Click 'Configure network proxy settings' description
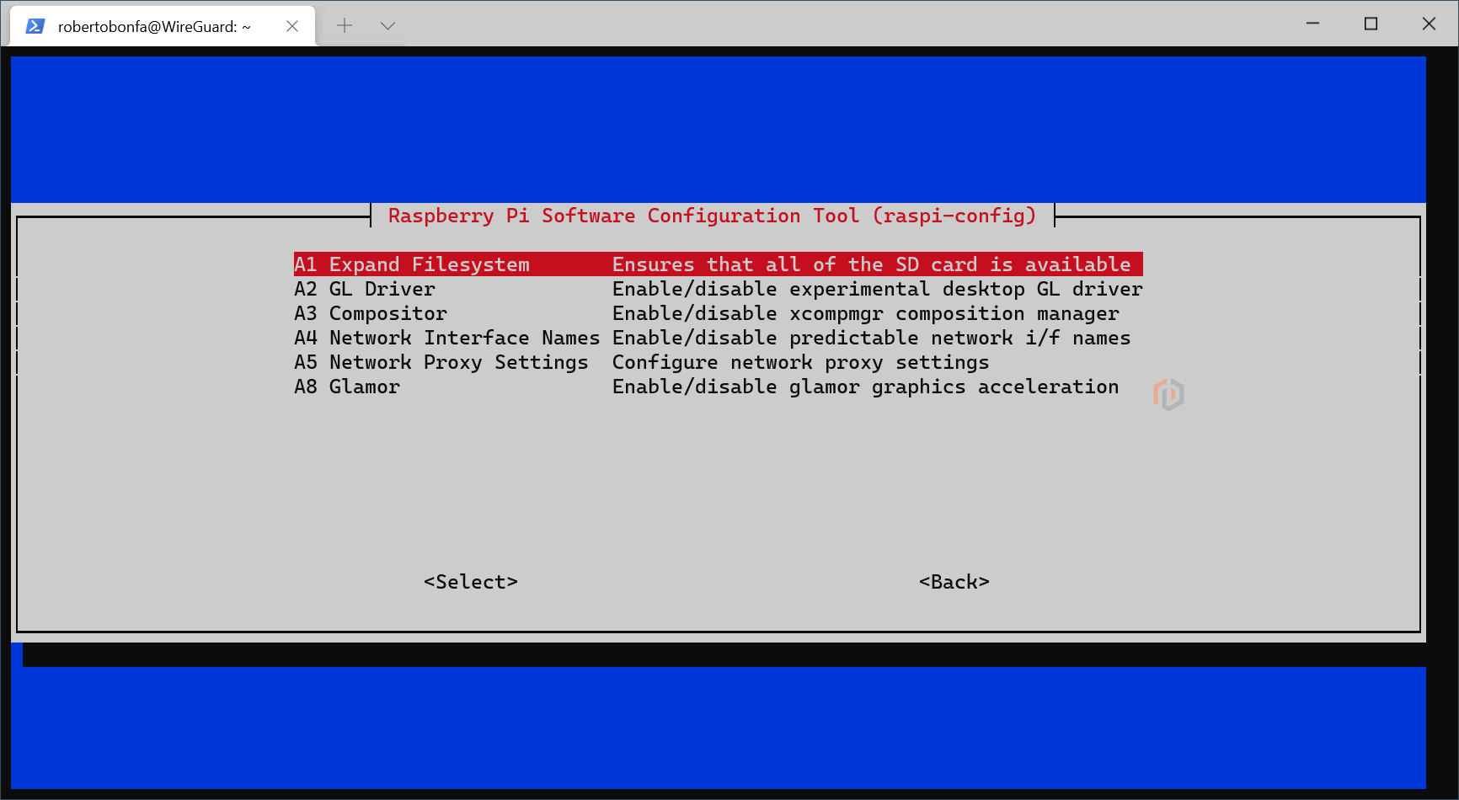Viewport: 1459px width, 800px height. point(801,362)
